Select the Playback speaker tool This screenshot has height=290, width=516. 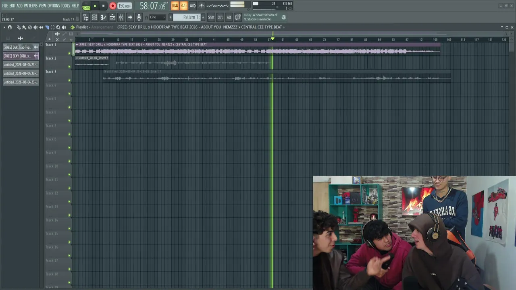coord(64,27)
